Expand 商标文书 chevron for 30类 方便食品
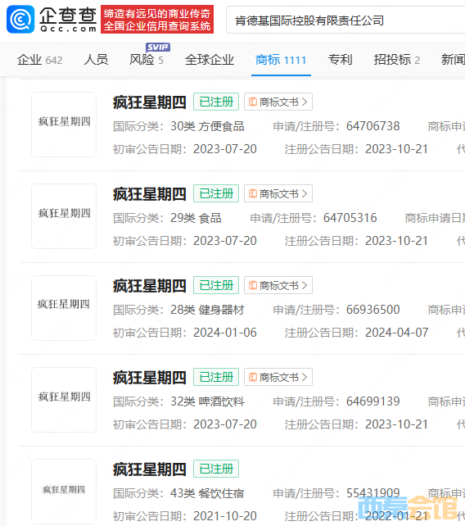This screenshot has width=465, height=526. coord(305,102)
